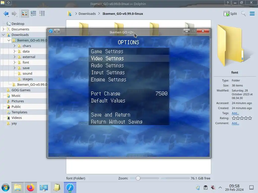Set rating to five stars

click(250, 118)
